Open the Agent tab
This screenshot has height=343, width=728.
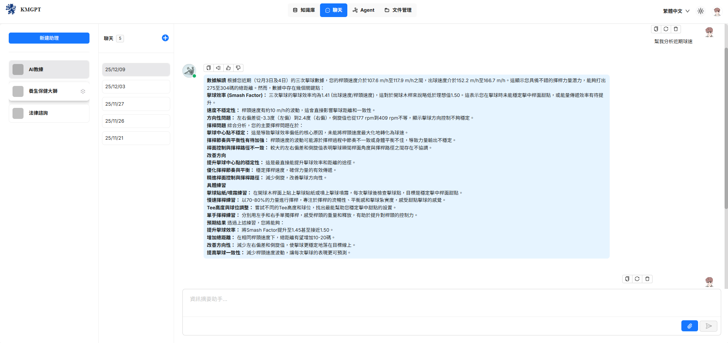[363, 10]
